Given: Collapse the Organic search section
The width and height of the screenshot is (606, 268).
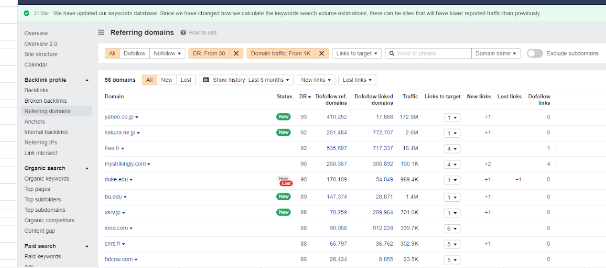Looking at the screenshot, I should pos(87,169).
